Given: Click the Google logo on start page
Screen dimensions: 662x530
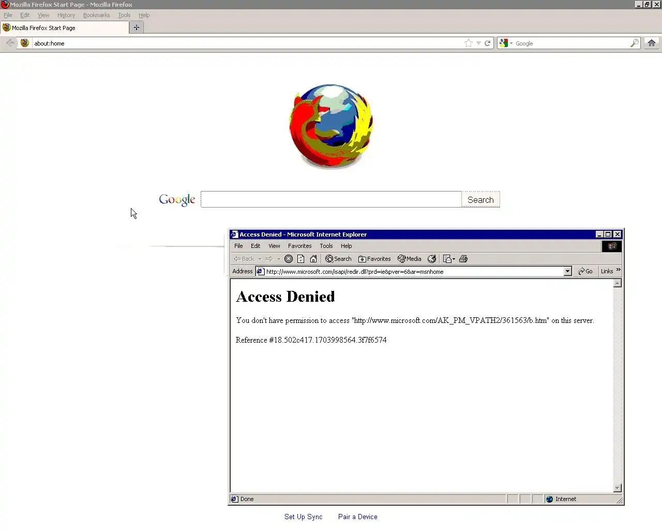Looking at the screenshot, I should pyautogui.click(x=177, y=200).
